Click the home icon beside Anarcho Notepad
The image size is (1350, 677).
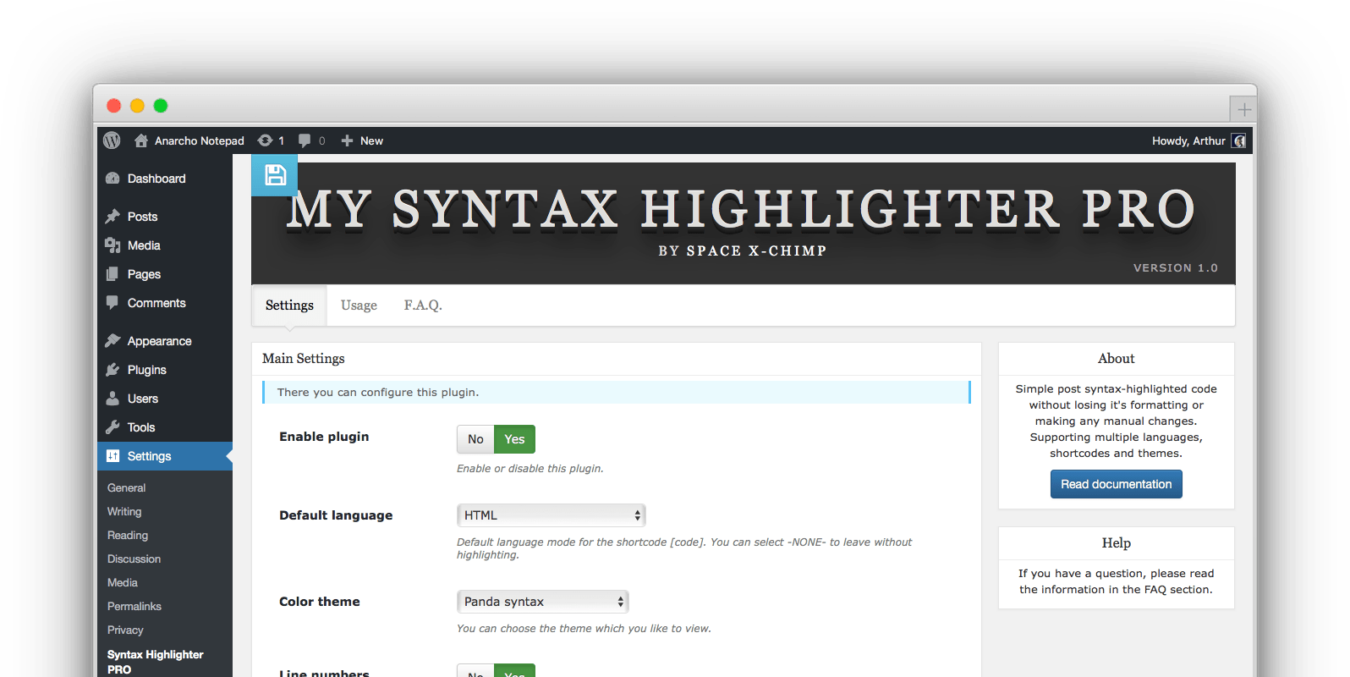141,140
